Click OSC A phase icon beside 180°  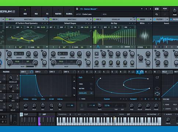tap(15, 47)
